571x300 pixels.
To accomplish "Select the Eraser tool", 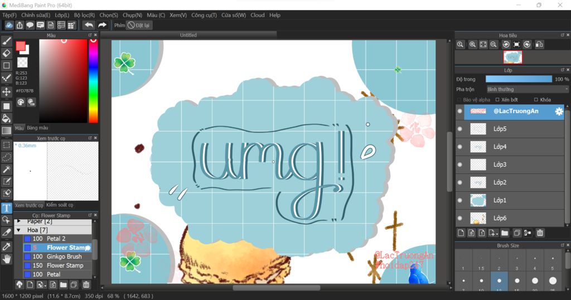I will (x=7, y=54).
